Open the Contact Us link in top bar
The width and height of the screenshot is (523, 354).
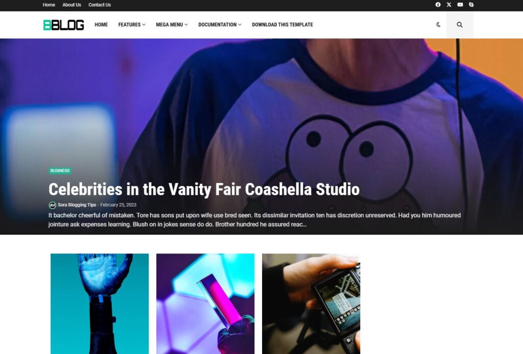[100, 5]
